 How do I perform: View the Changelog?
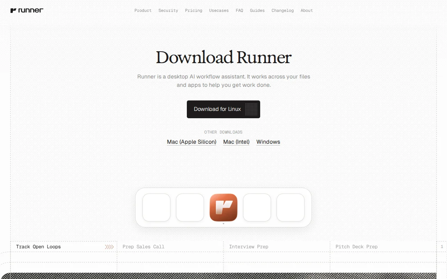point(283,10)
